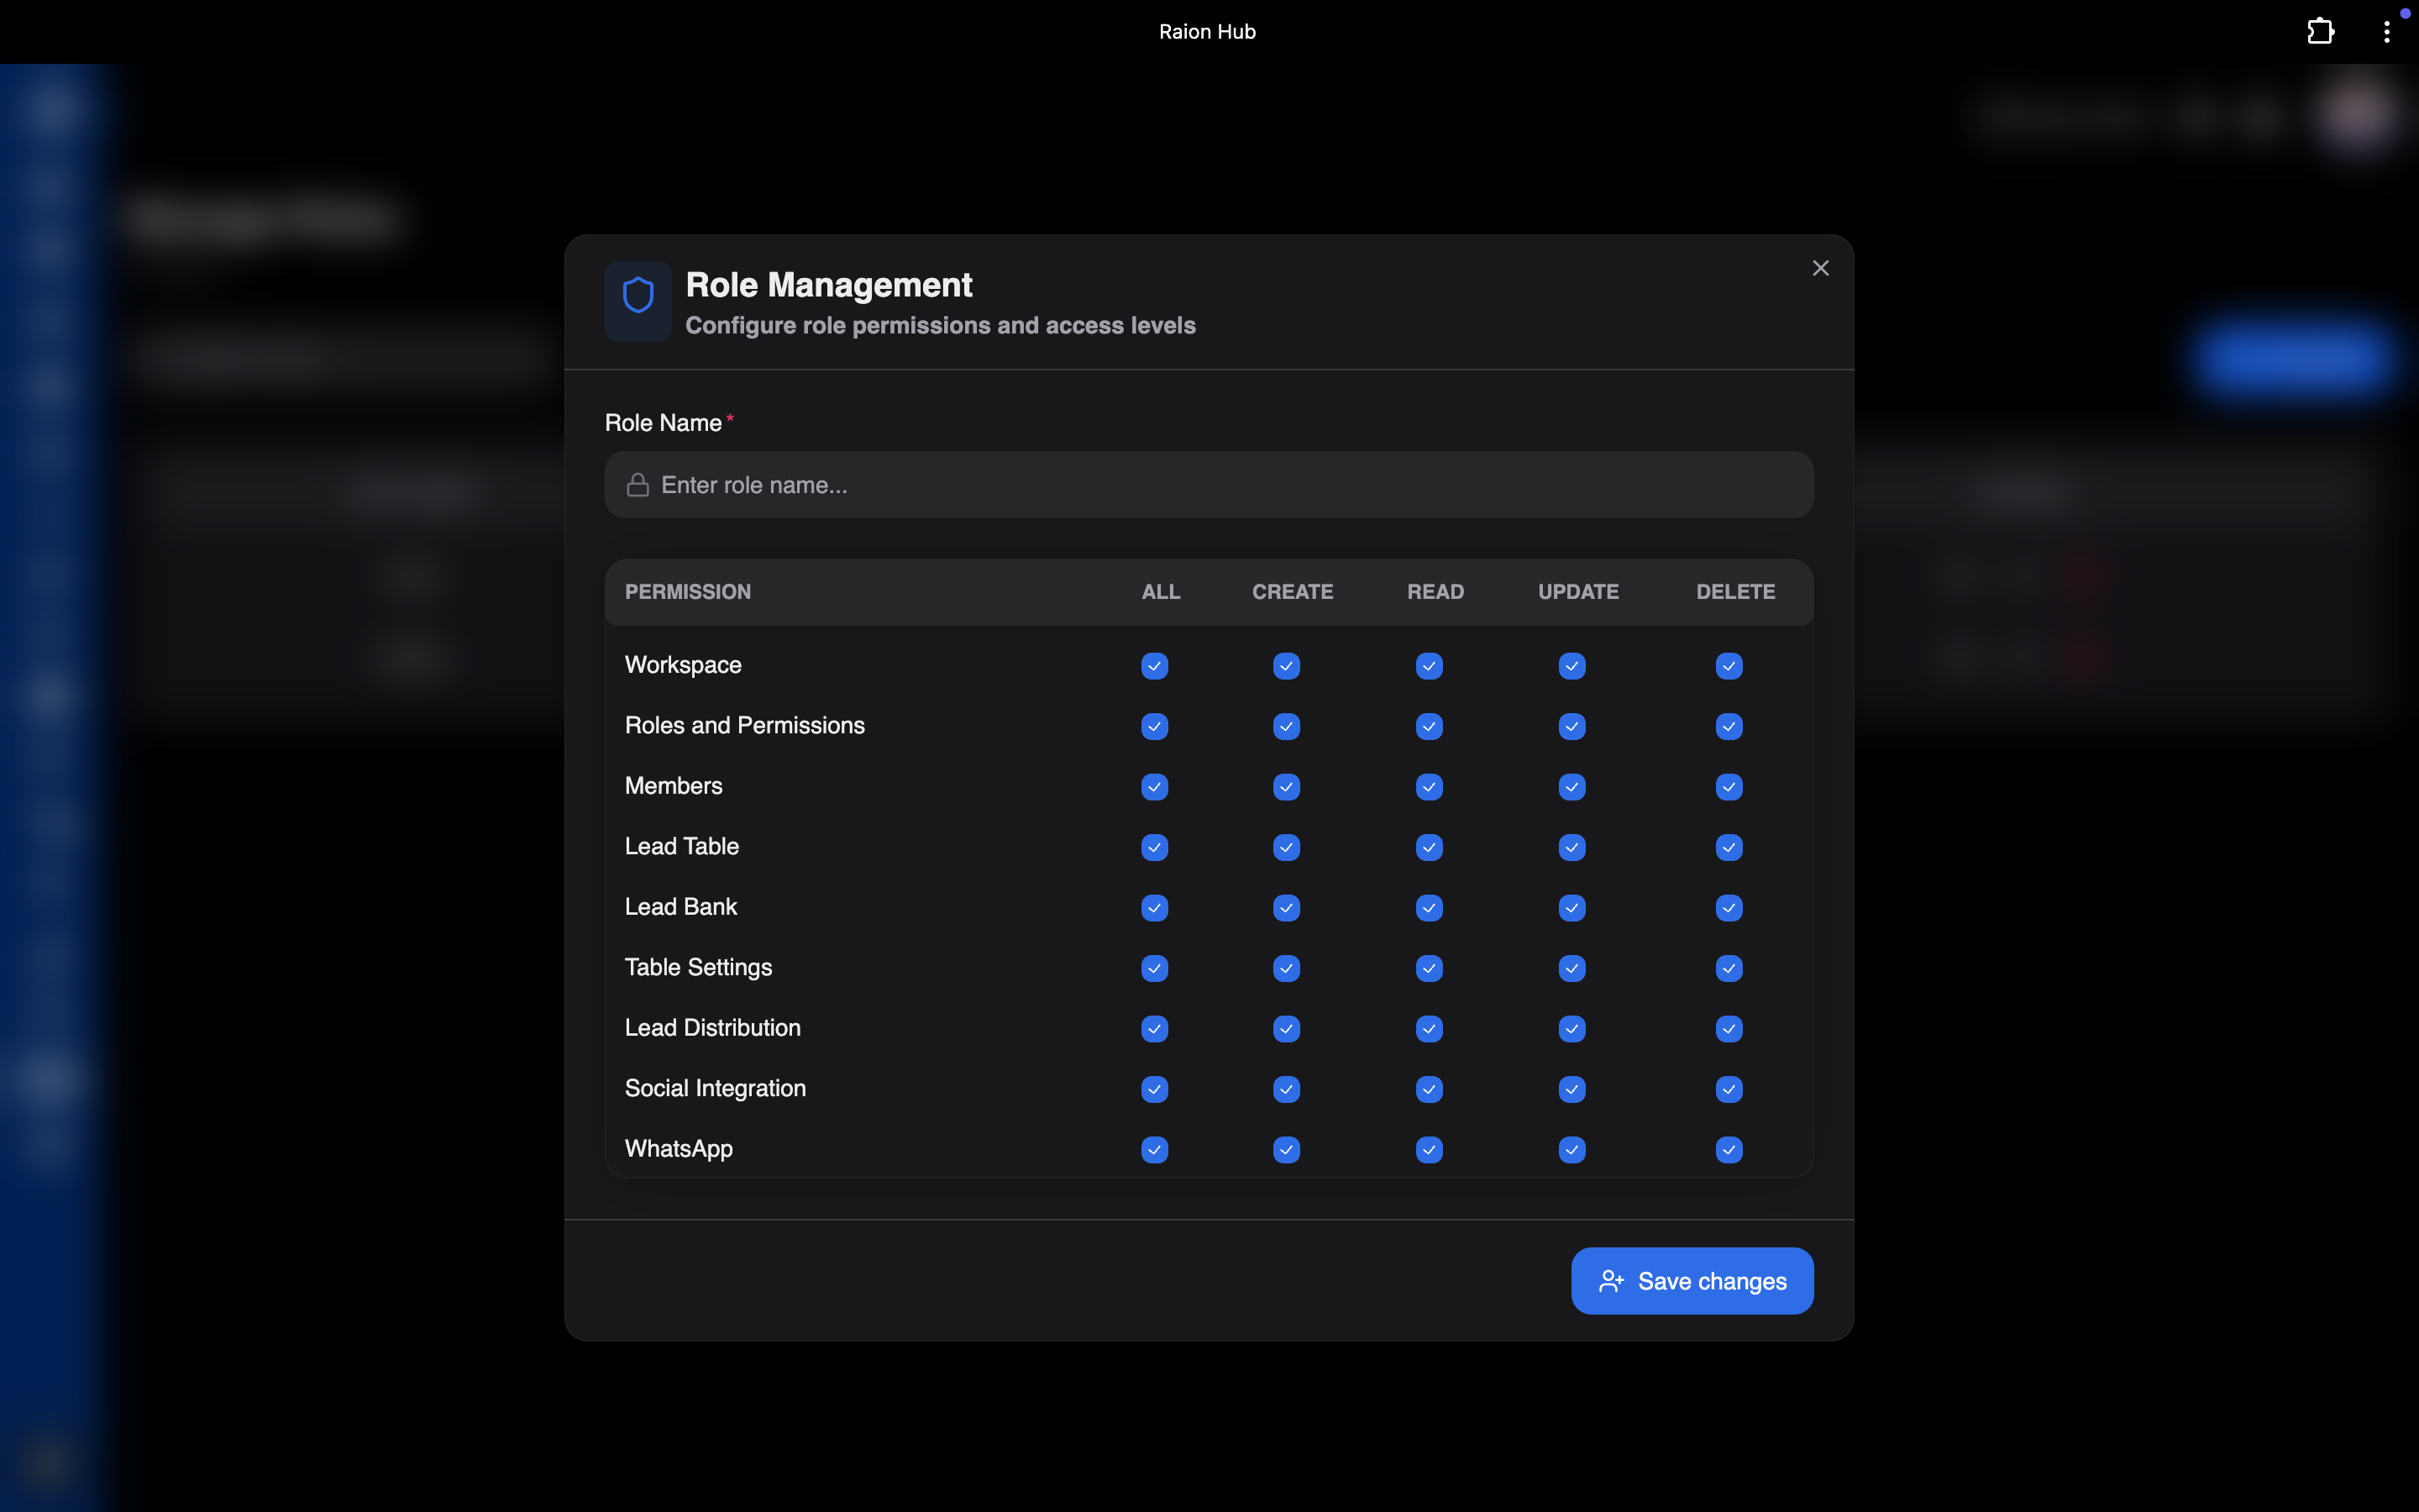Uncheck UPDATE permission for Table Settings
This screenshot has width=2419, height=1512.
(x=1572, y=968)
